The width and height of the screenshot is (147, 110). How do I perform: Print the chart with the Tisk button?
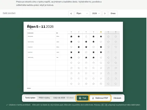pyautogui.click(x=82, y=98)
